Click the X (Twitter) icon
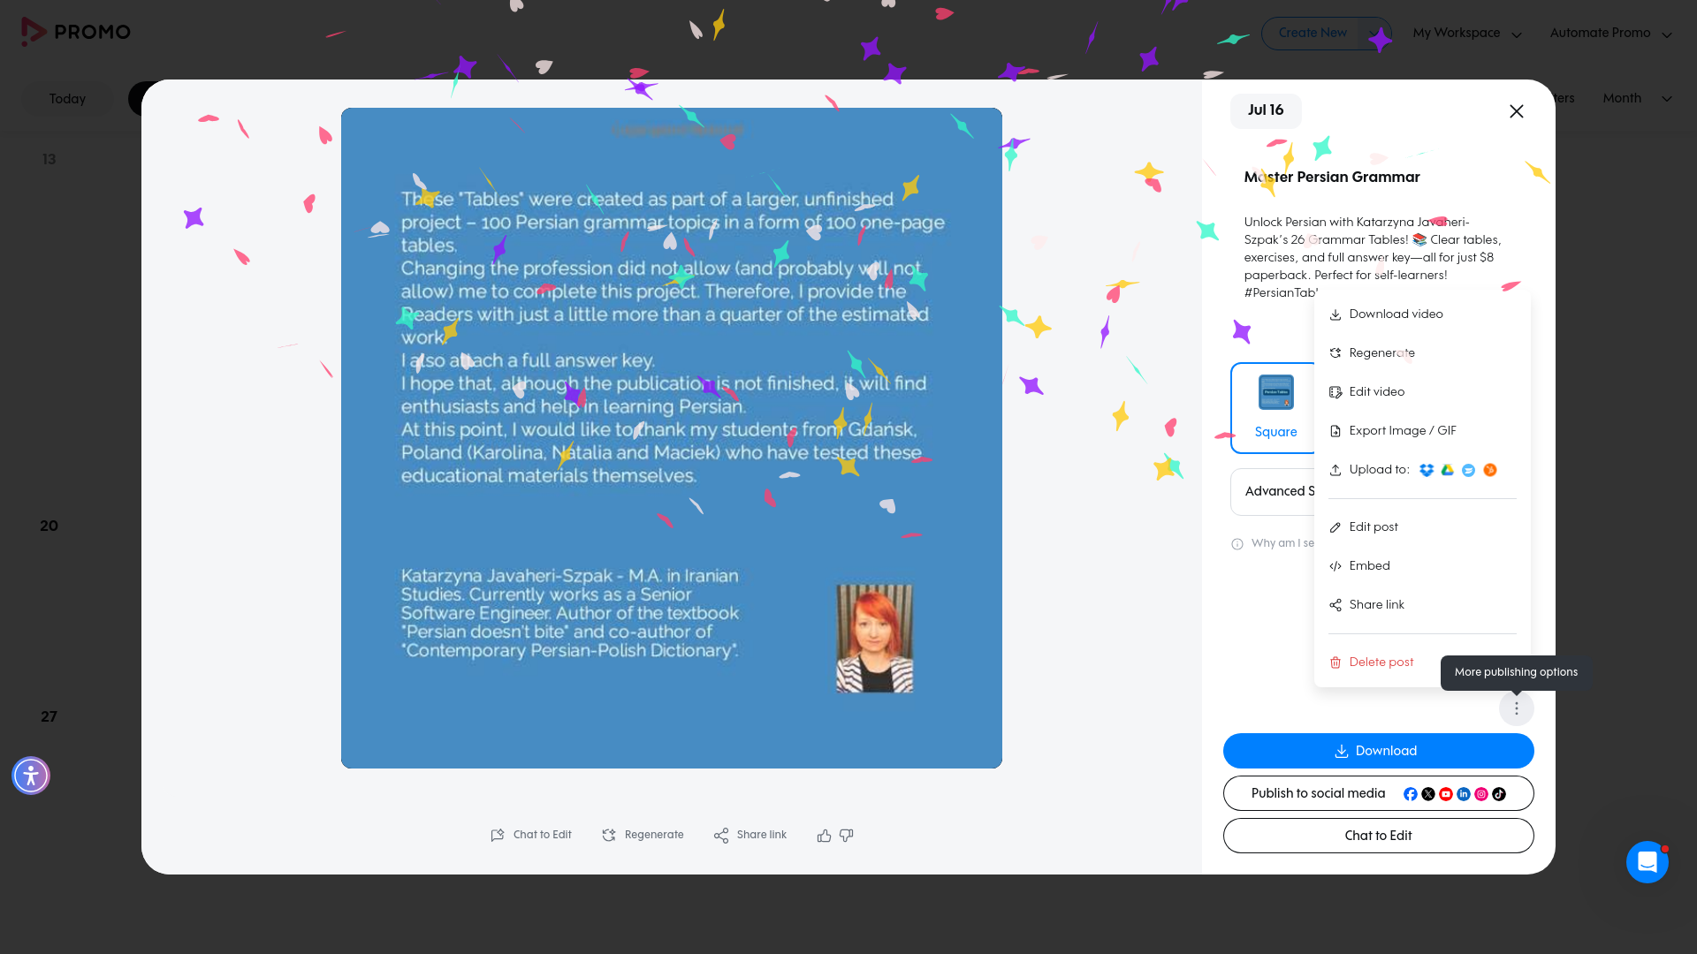 point(1428,794)
